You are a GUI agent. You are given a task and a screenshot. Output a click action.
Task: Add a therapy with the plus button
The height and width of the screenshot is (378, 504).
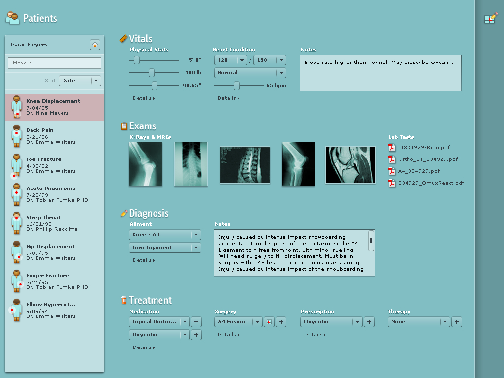457,322
